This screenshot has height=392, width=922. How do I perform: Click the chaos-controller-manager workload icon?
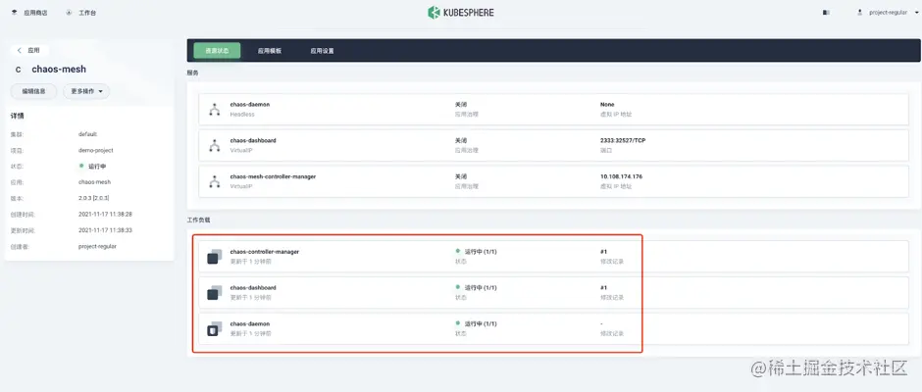[x=215, y=257]
